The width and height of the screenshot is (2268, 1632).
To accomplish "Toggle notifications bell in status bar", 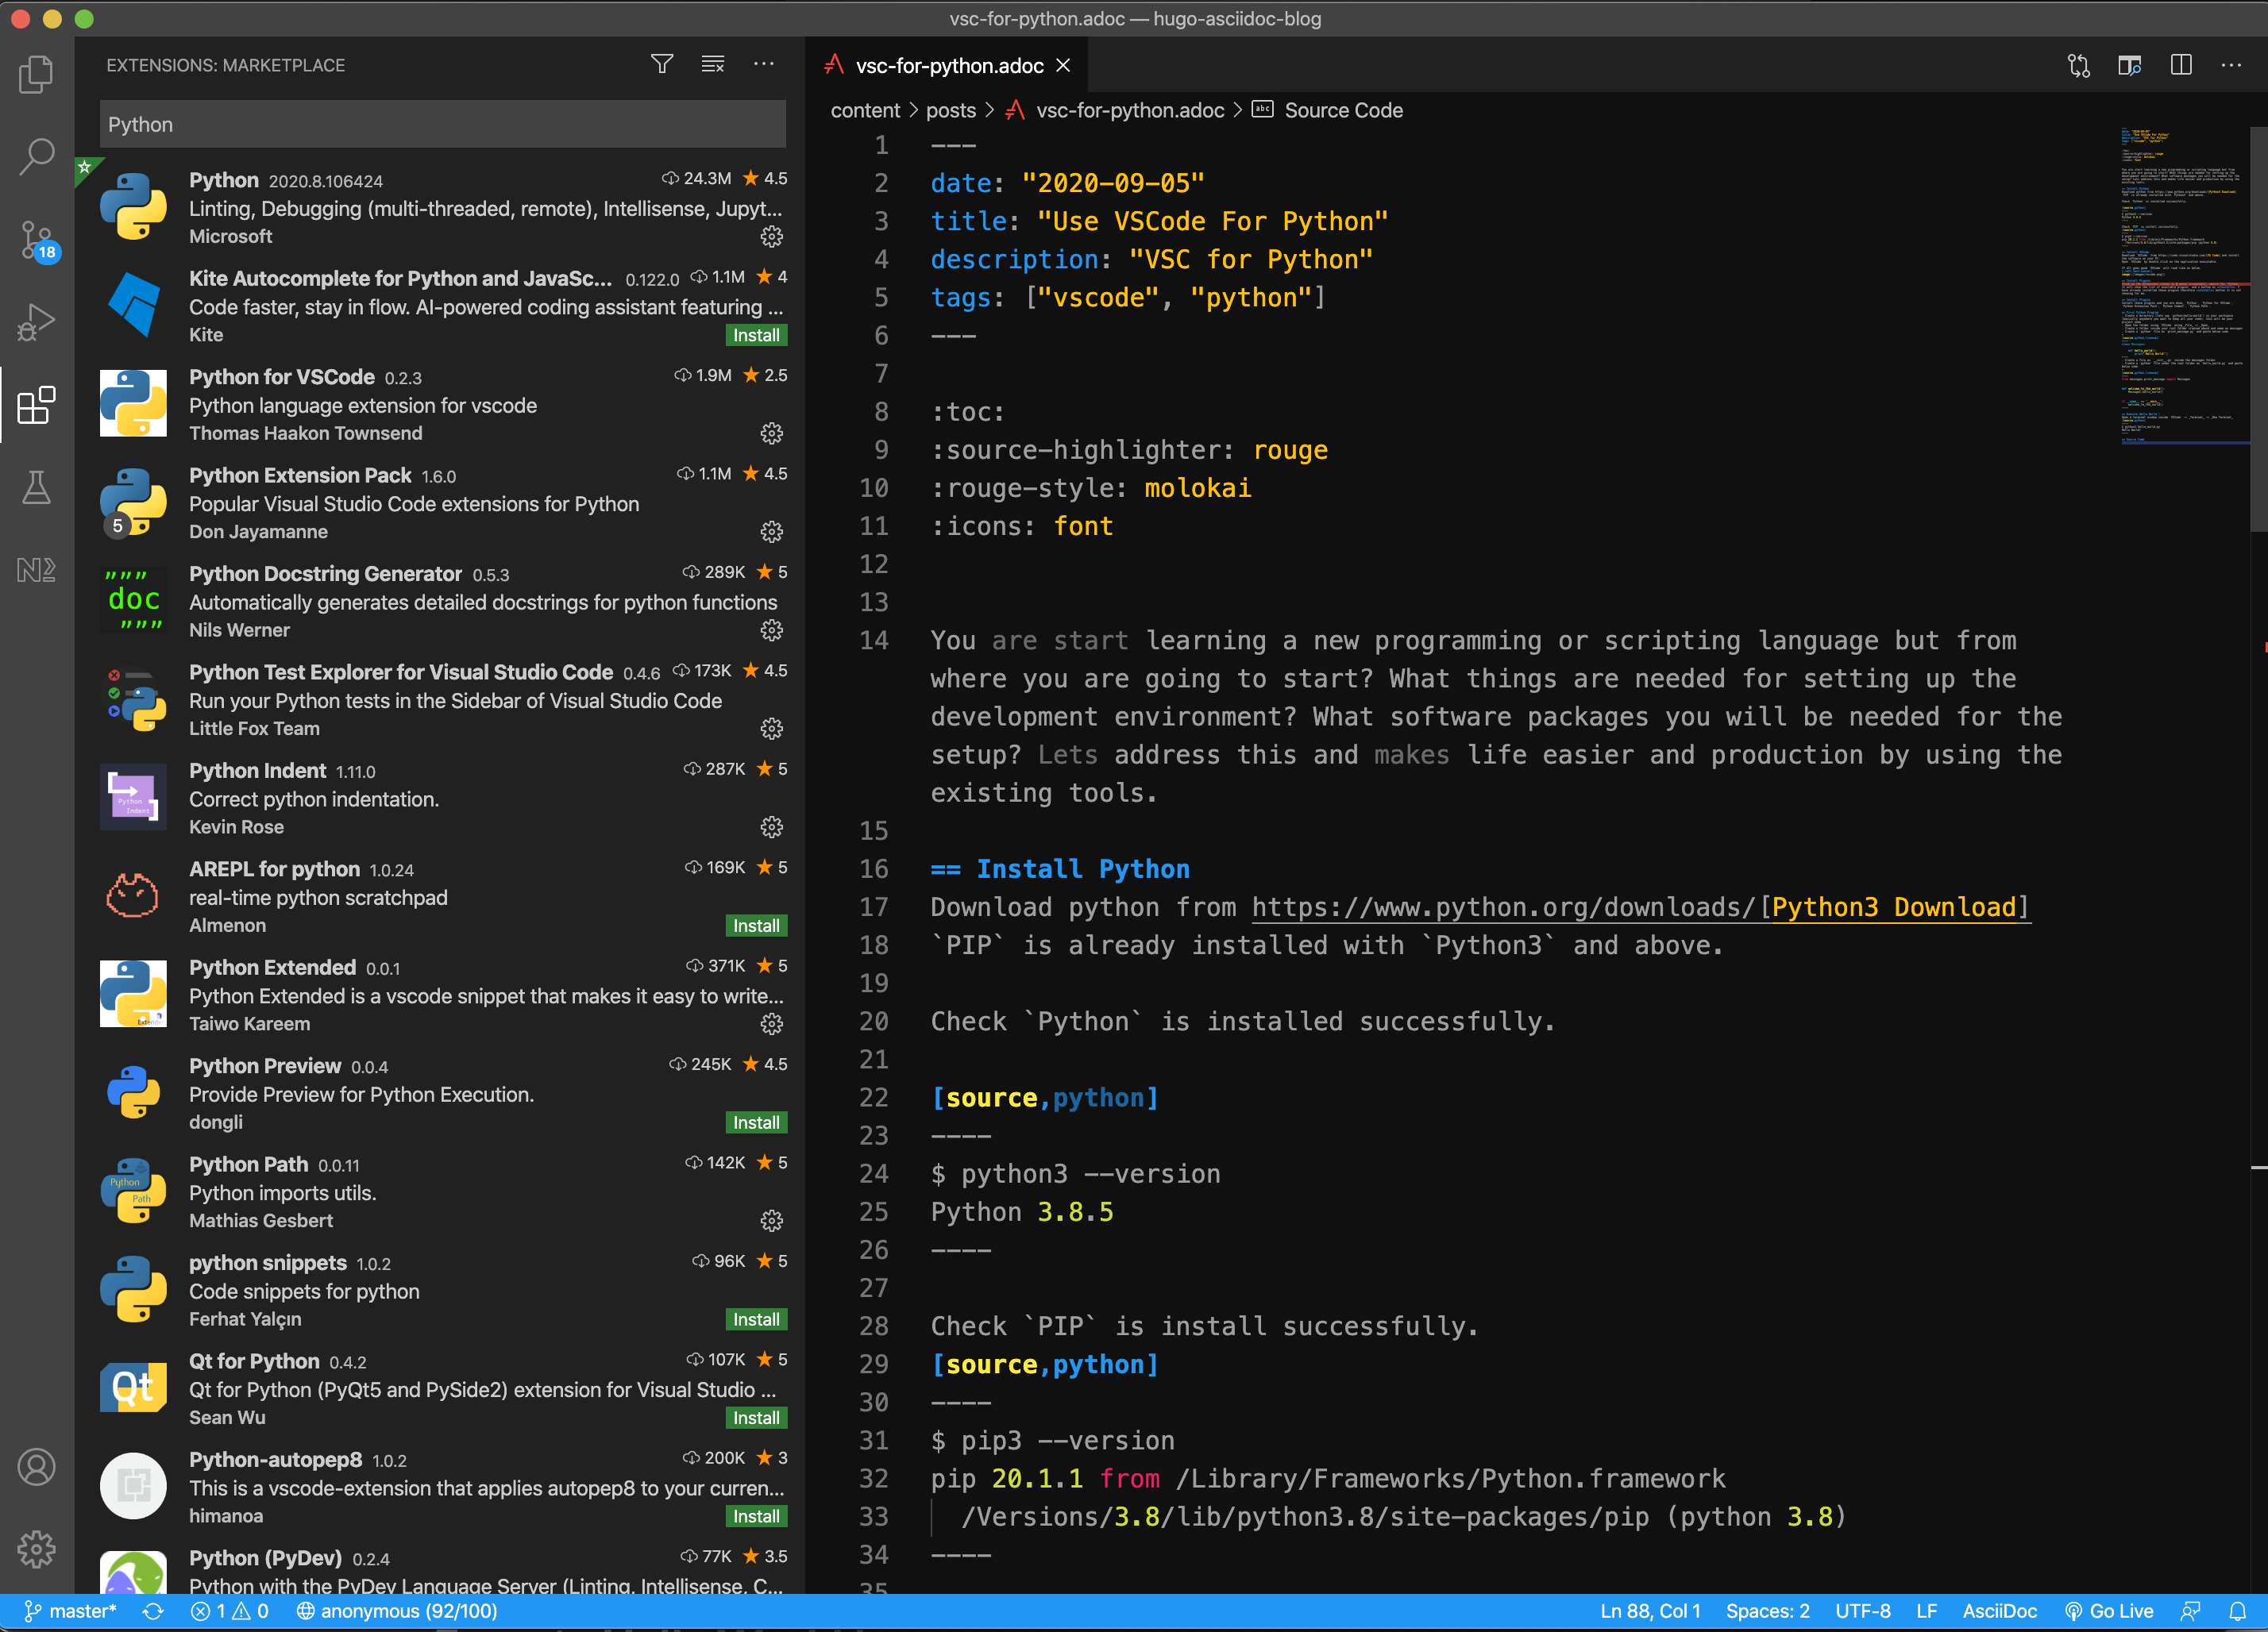I will (2238, 1611).
